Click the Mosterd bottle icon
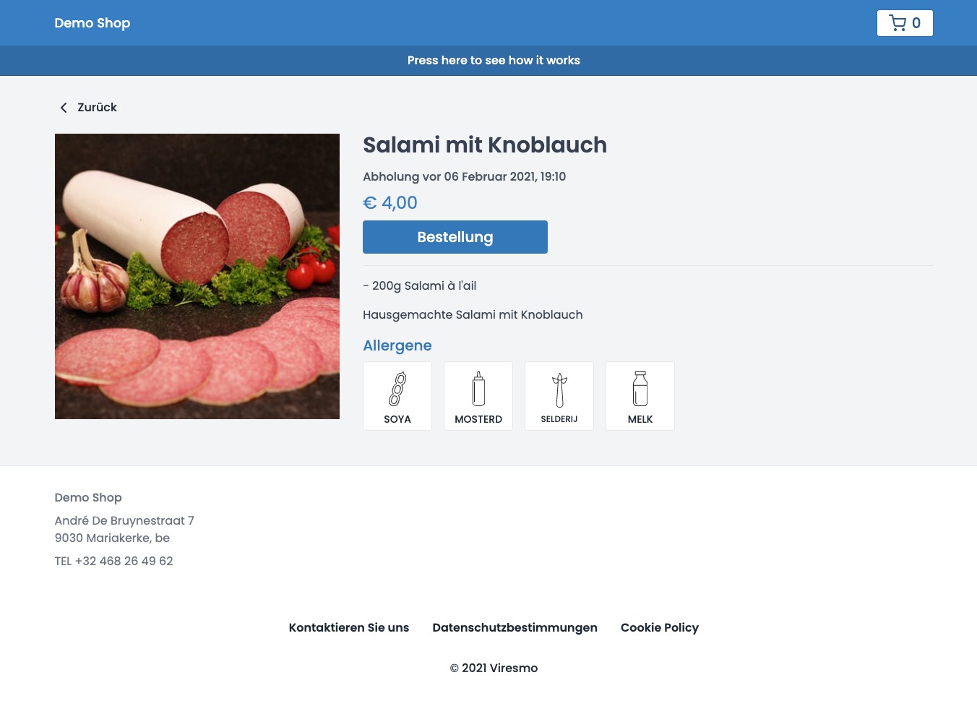 (x=478, y=389)
